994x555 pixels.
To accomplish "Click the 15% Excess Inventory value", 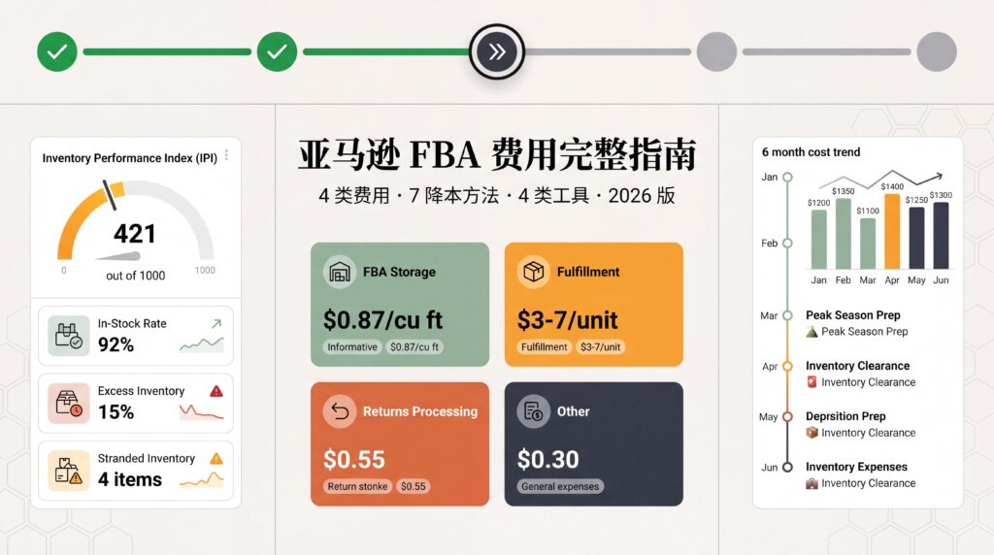I will 116,412.
